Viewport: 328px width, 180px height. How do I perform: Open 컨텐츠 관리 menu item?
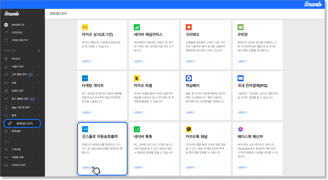[17, 91]
